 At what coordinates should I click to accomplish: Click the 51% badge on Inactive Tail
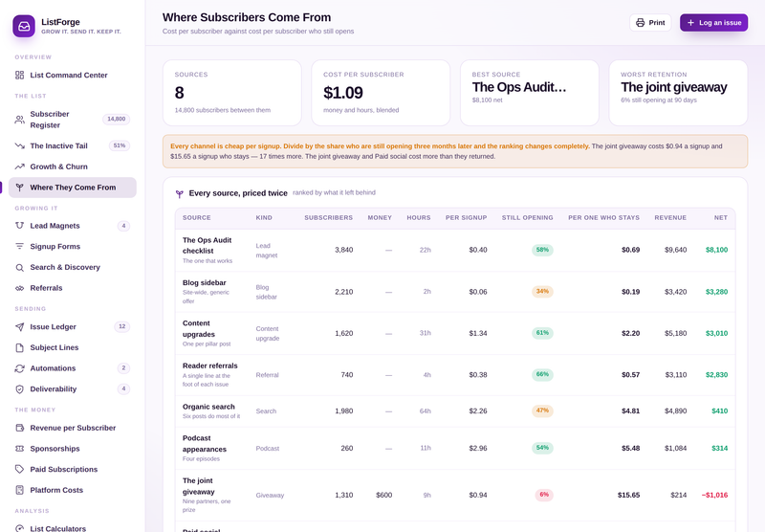tap(119, 145)
